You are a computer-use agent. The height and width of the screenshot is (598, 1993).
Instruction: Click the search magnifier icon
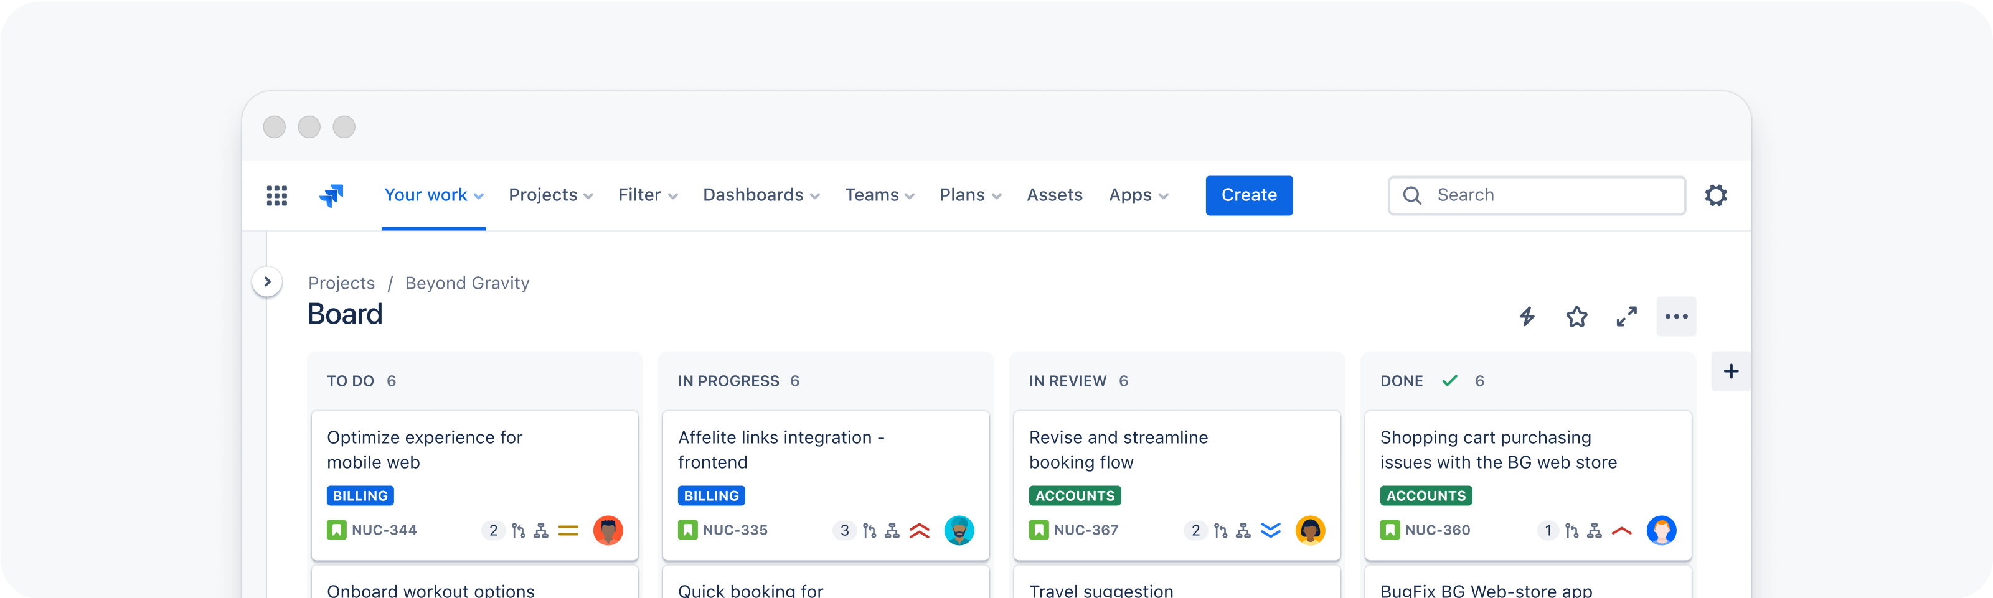(1412, 196)
